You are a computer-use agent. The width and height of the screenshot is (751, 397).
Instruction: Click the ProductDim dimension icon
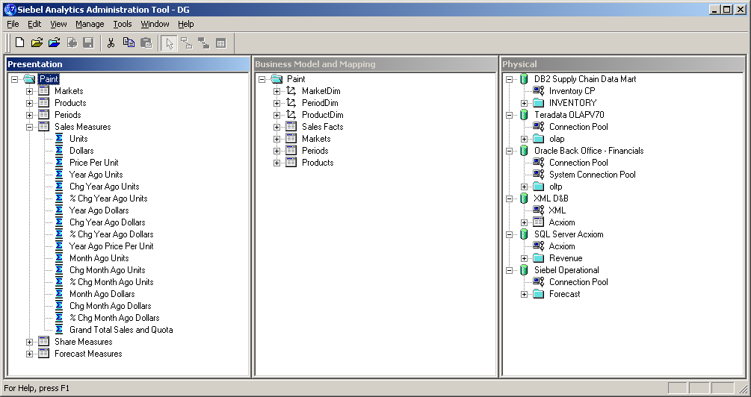[291, 115]
